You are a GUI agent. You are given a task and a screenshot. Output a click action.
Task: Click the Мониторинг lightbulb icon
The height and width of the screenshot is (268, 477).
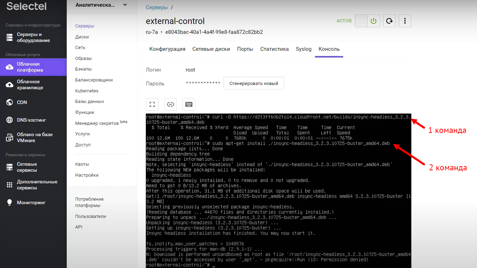10,202
